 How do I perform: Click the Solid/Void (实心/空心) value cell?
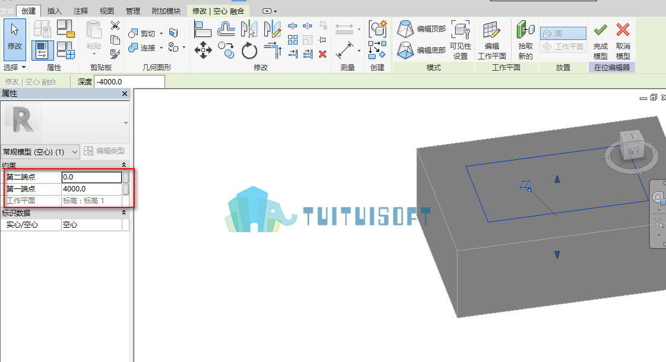[91, 224]
